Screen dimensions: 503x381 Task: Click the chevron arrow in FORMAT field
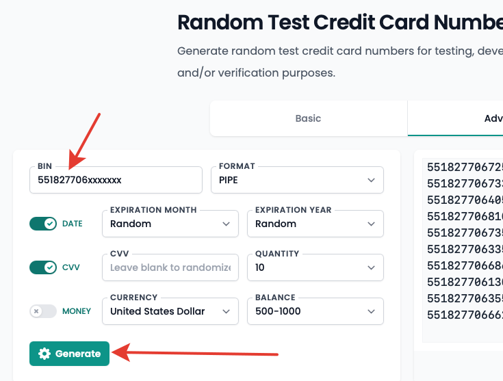(371, 180)
